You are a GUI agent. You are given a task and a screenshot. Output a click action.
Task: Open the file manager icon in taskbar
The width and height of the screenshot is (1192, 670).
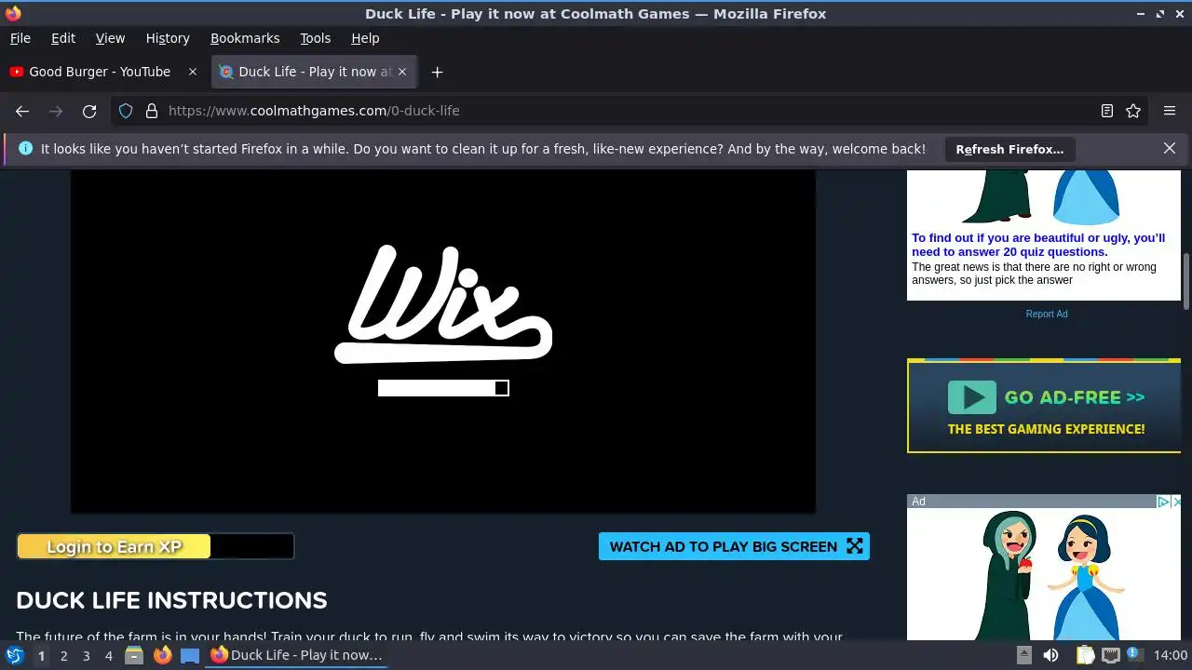(134, 655)
